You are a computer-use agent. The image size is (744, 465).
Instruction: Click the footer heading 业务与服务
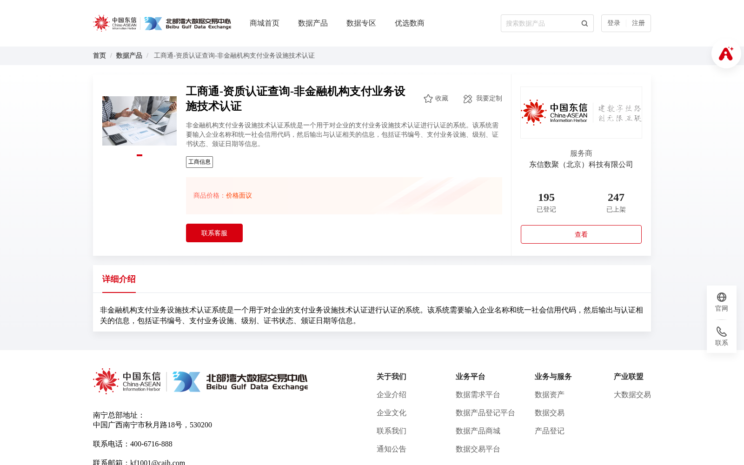[553, 377]
